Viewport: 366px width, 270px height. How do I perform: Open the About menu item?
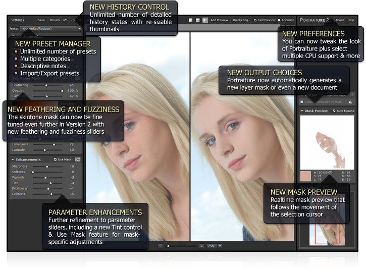340,20
